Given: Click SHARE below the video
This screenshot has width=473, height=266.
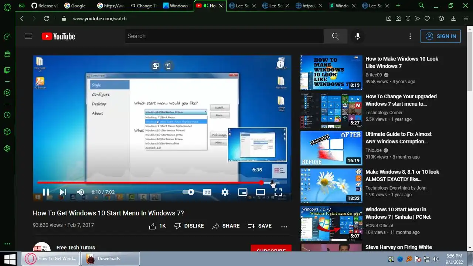Looking at the screenshot, I should pyautogui.click(x=226, y=226).
